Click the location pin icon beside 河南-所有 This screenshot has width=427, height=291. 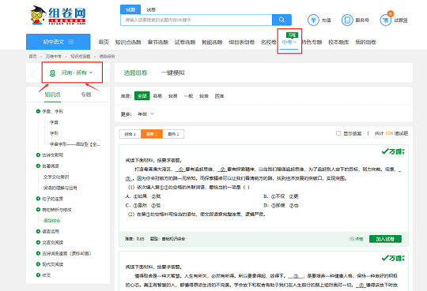(x=52, y=73)
